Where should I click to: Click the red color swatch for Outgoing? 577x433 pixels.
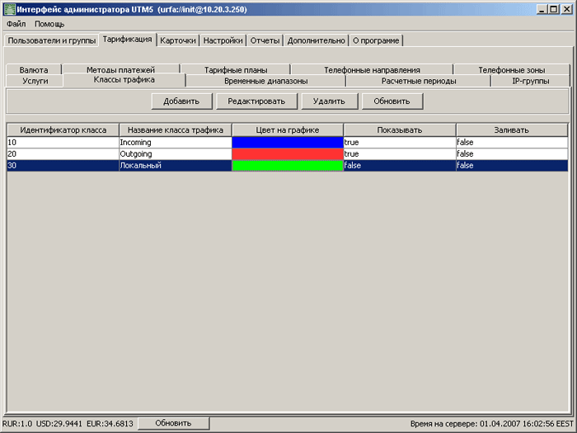pyautogui.click(x=288, y=154)
